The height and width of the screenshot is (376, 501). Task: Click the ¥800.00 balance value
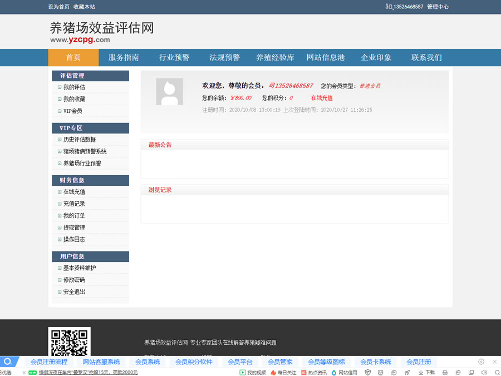(x=241, y=98)
